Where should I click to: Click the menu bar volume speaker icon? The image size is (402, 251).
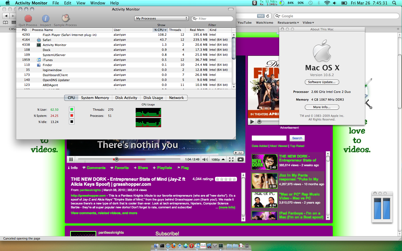335,3
